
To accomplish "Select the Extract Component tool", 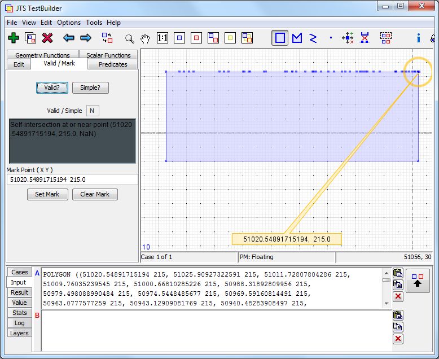I will [385, 38].
